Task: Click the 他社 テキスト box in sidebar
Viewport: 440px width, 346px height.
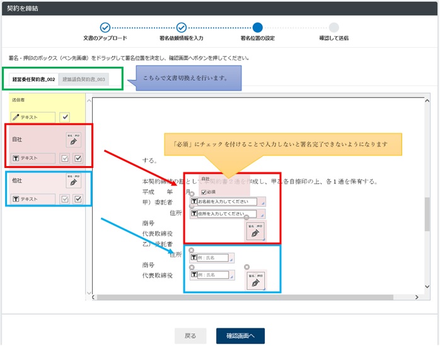Action: [33, 199]
